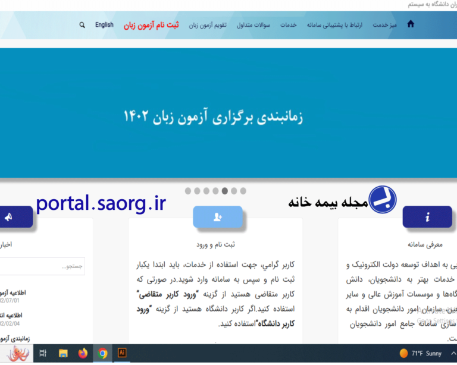Select the sixth carousel dot from the left
The width and height of the screenshot is (457, 365).
(x=234, y=191)
